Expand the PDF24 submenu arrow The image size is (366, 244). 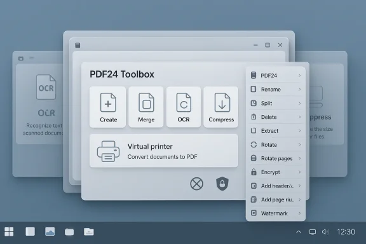299,75
